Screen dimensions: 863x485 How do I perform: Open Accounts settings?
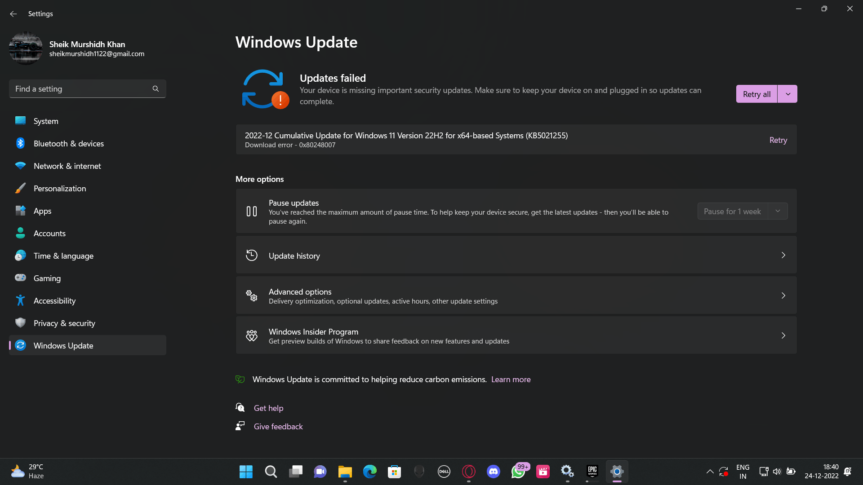click(88, 233)
